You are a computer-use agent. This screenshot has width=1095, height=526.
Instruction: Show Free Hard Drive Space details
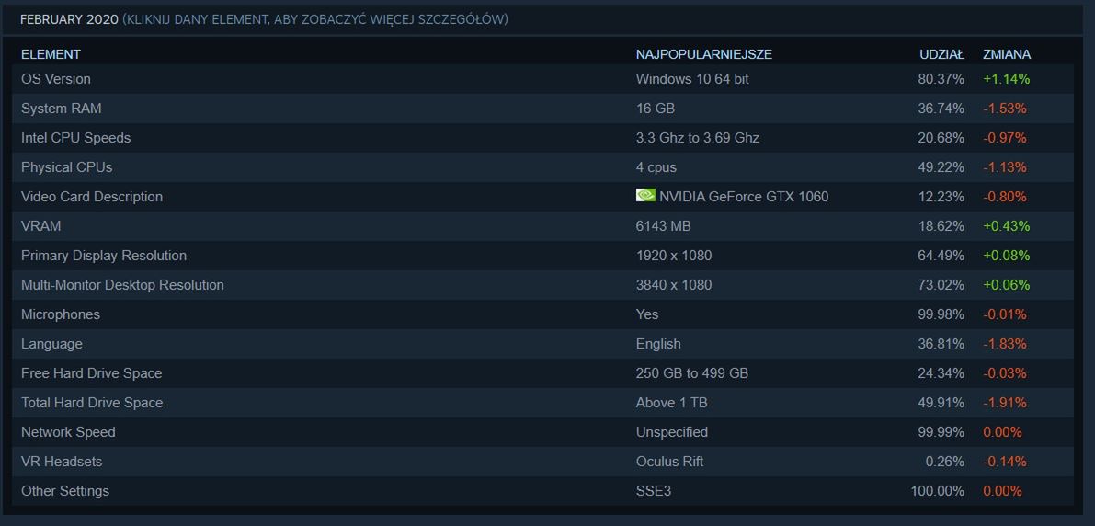pos(92,373)
